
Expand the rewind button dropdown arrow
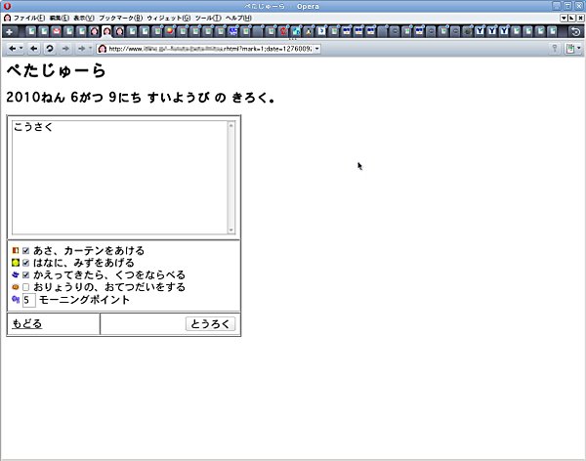[21, 48]
